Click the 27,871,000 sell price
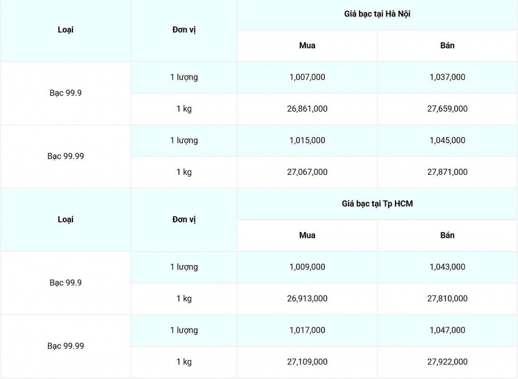 click(x=447, y=172)
